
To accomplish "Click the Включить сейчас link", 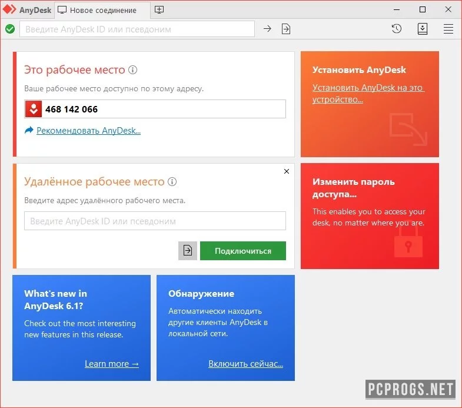I will 246,364.
